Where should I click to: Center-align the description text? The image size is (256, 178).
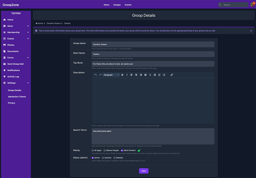click(136, 75)
